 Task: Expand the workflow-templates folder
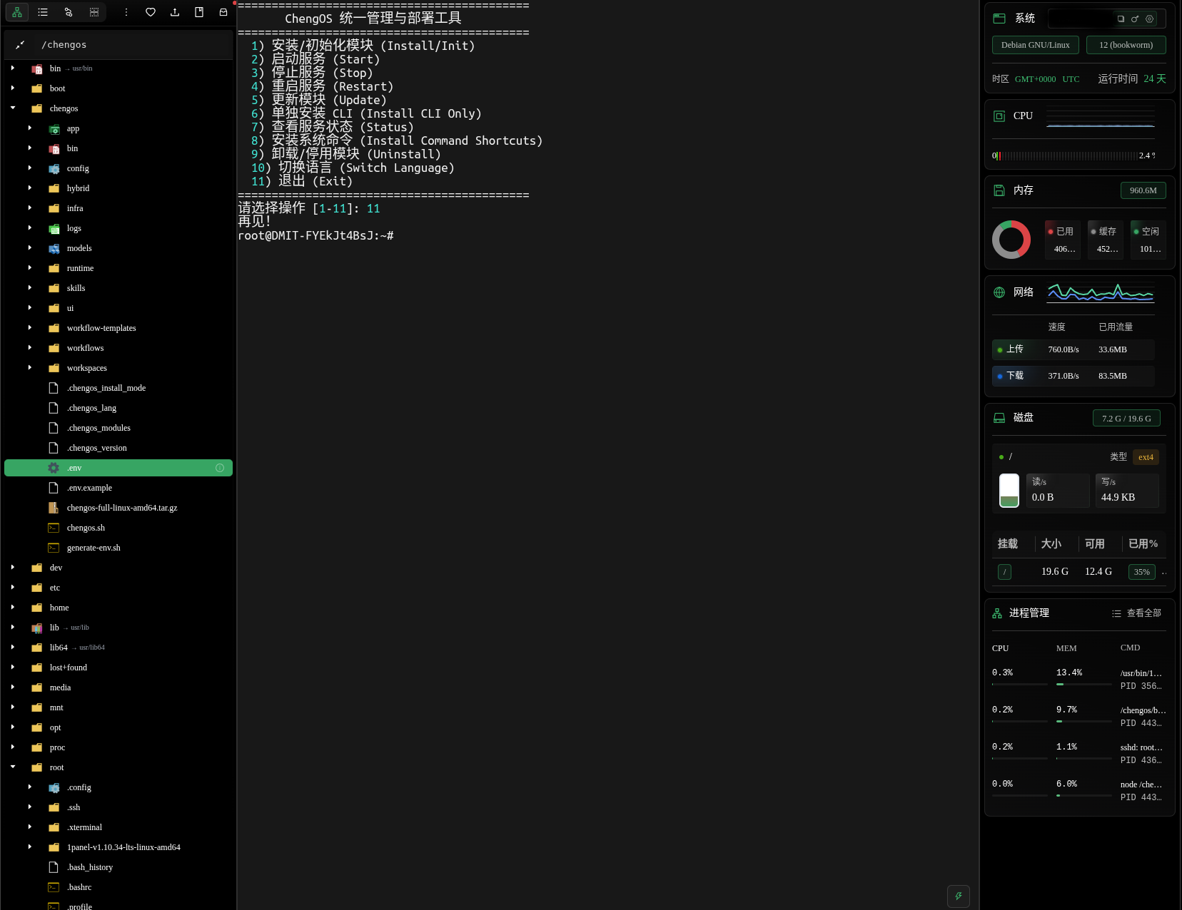pyautogui.click(x=30, y=328)
